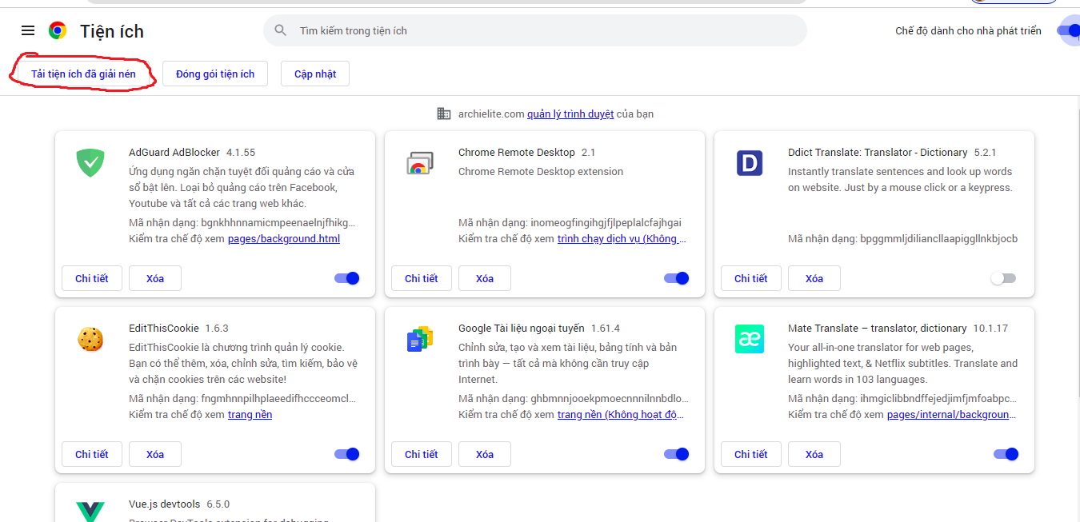Click the Chrome Remote Desktop name text
This screenshot has height=522, width=1080.
coord(517,152)
